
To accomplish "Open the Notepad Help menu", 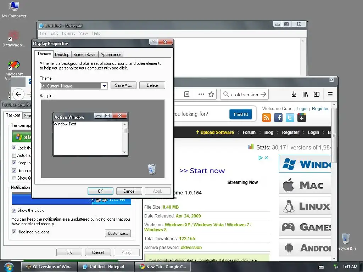I will coord(96,33).
